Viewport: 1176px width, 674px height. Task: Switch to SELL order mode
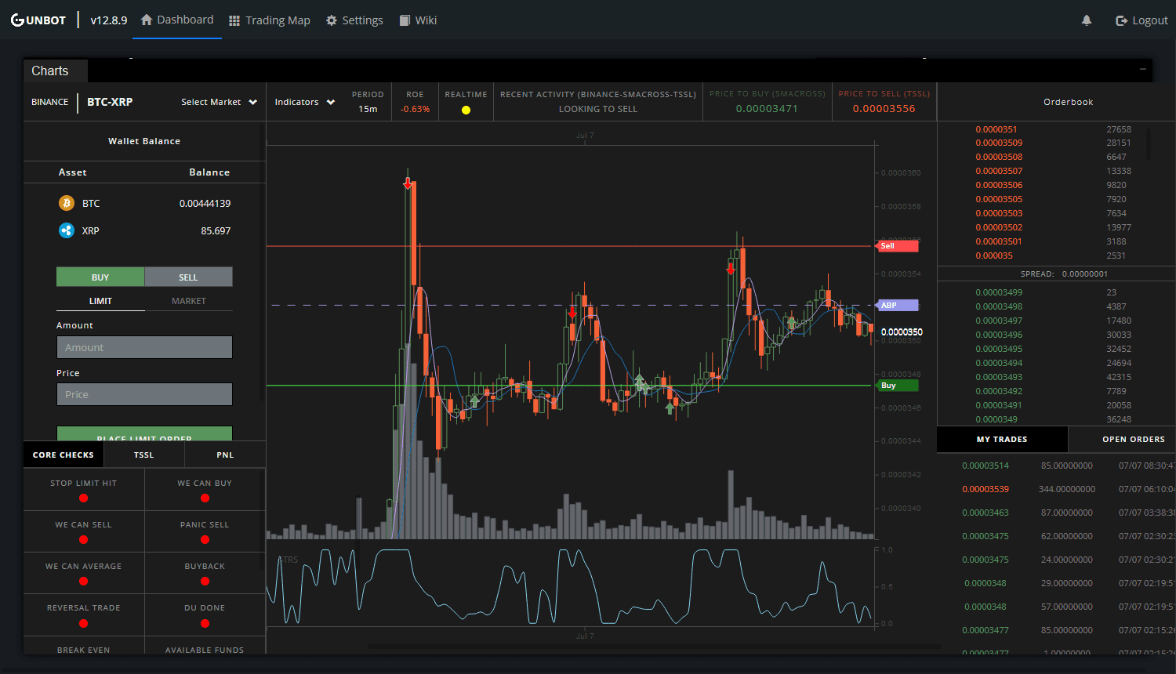pos(188,277)
